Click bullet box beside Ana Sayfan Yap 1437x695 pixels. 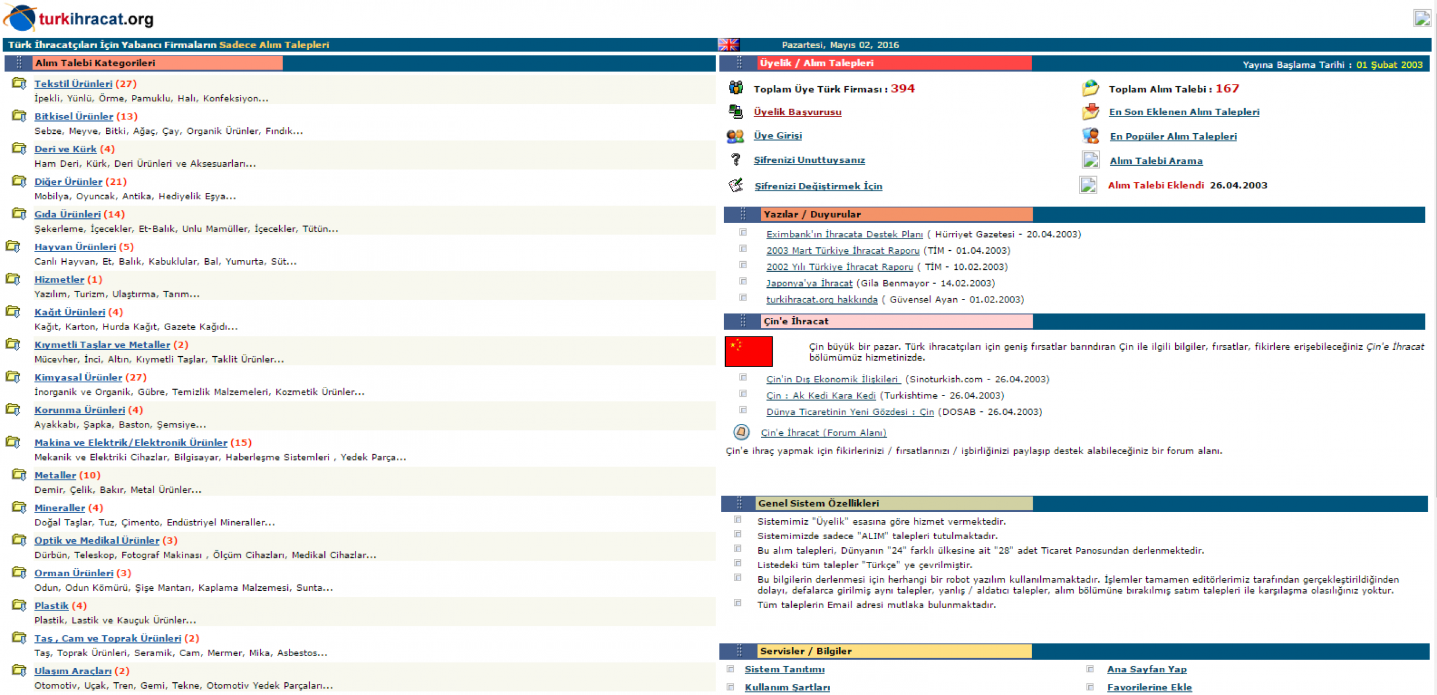pos(1089,669)
